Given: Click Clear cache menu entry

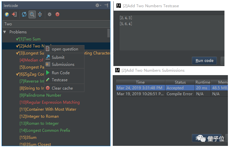Looking at the screenshot, I should pos(62,88).
